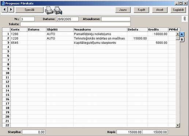The height and width of the screenshot is (136, 189).
Task: Click the Nr. input field
Action: pos(27,19)
